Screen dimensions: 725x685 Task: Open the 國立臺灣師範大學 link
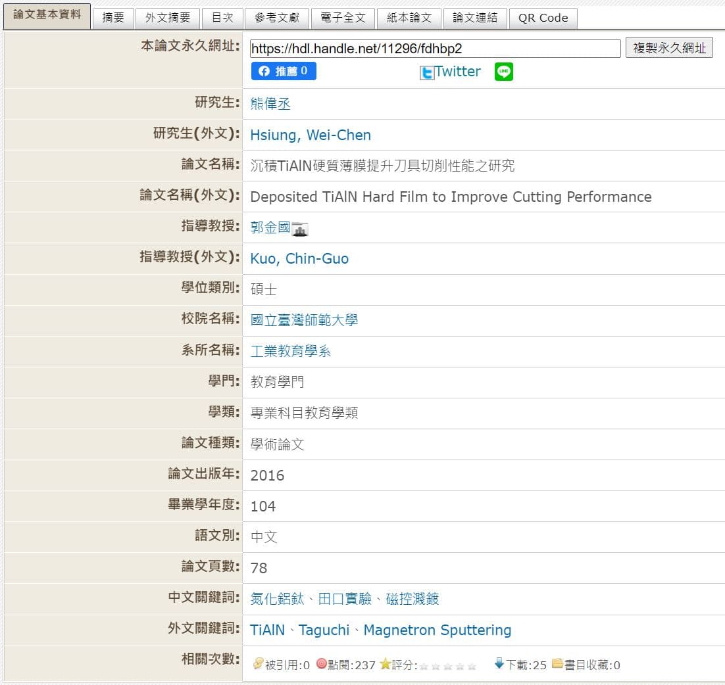click(304, 320)
